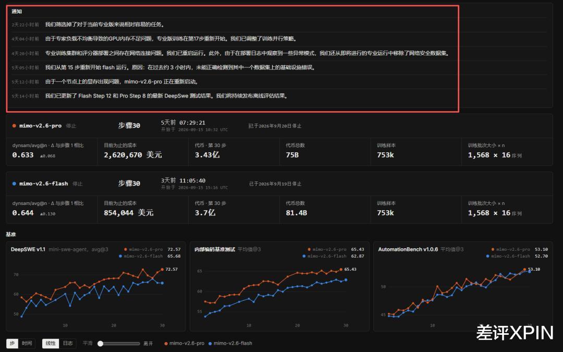This screenshot has height=352, width=563.
Task: Click the 65.43 endpoint on coding benchmark chart
Action: pyautogui.click(x=341, y=269)
